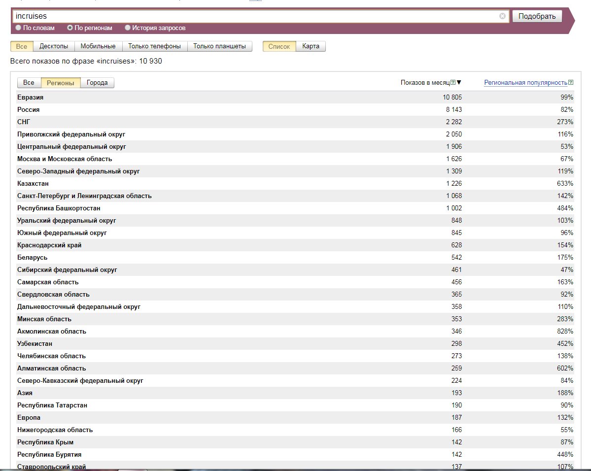Image resolution: width=591 pixels, height=471 pixels.
Task: Click the "Региональная популярность" column link
Action: click(525, 83)
